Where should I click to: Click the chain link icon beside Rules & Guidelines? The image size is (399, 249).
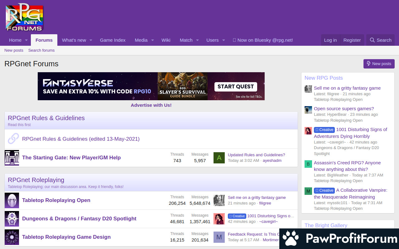point(13,139)
